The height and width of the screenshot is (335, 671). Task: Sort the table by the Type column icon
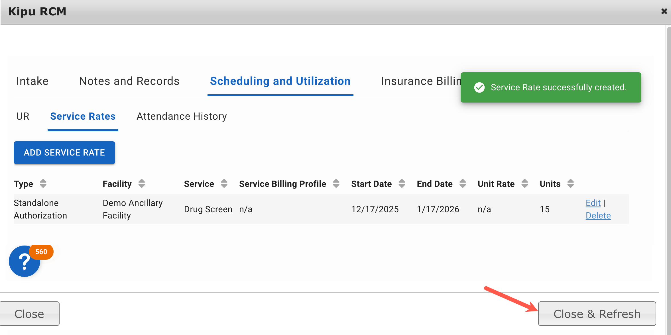click(x=43, y=184)
